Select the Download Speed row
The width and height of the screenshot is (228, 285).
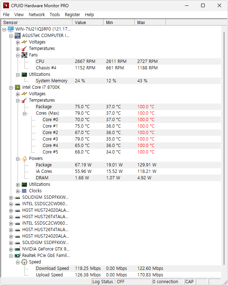click(128, 268)
